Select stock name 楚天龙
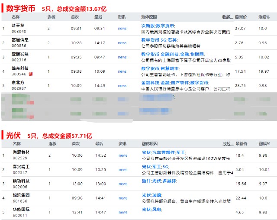Viewport: 277px width, 220px height. (x=18, y=26)
